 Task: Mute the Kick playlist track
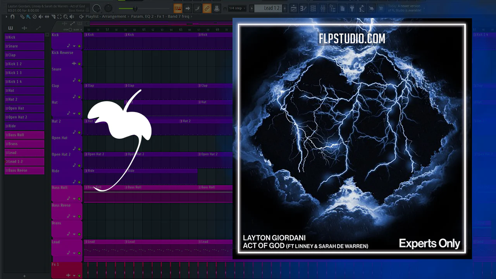(79, 46)
